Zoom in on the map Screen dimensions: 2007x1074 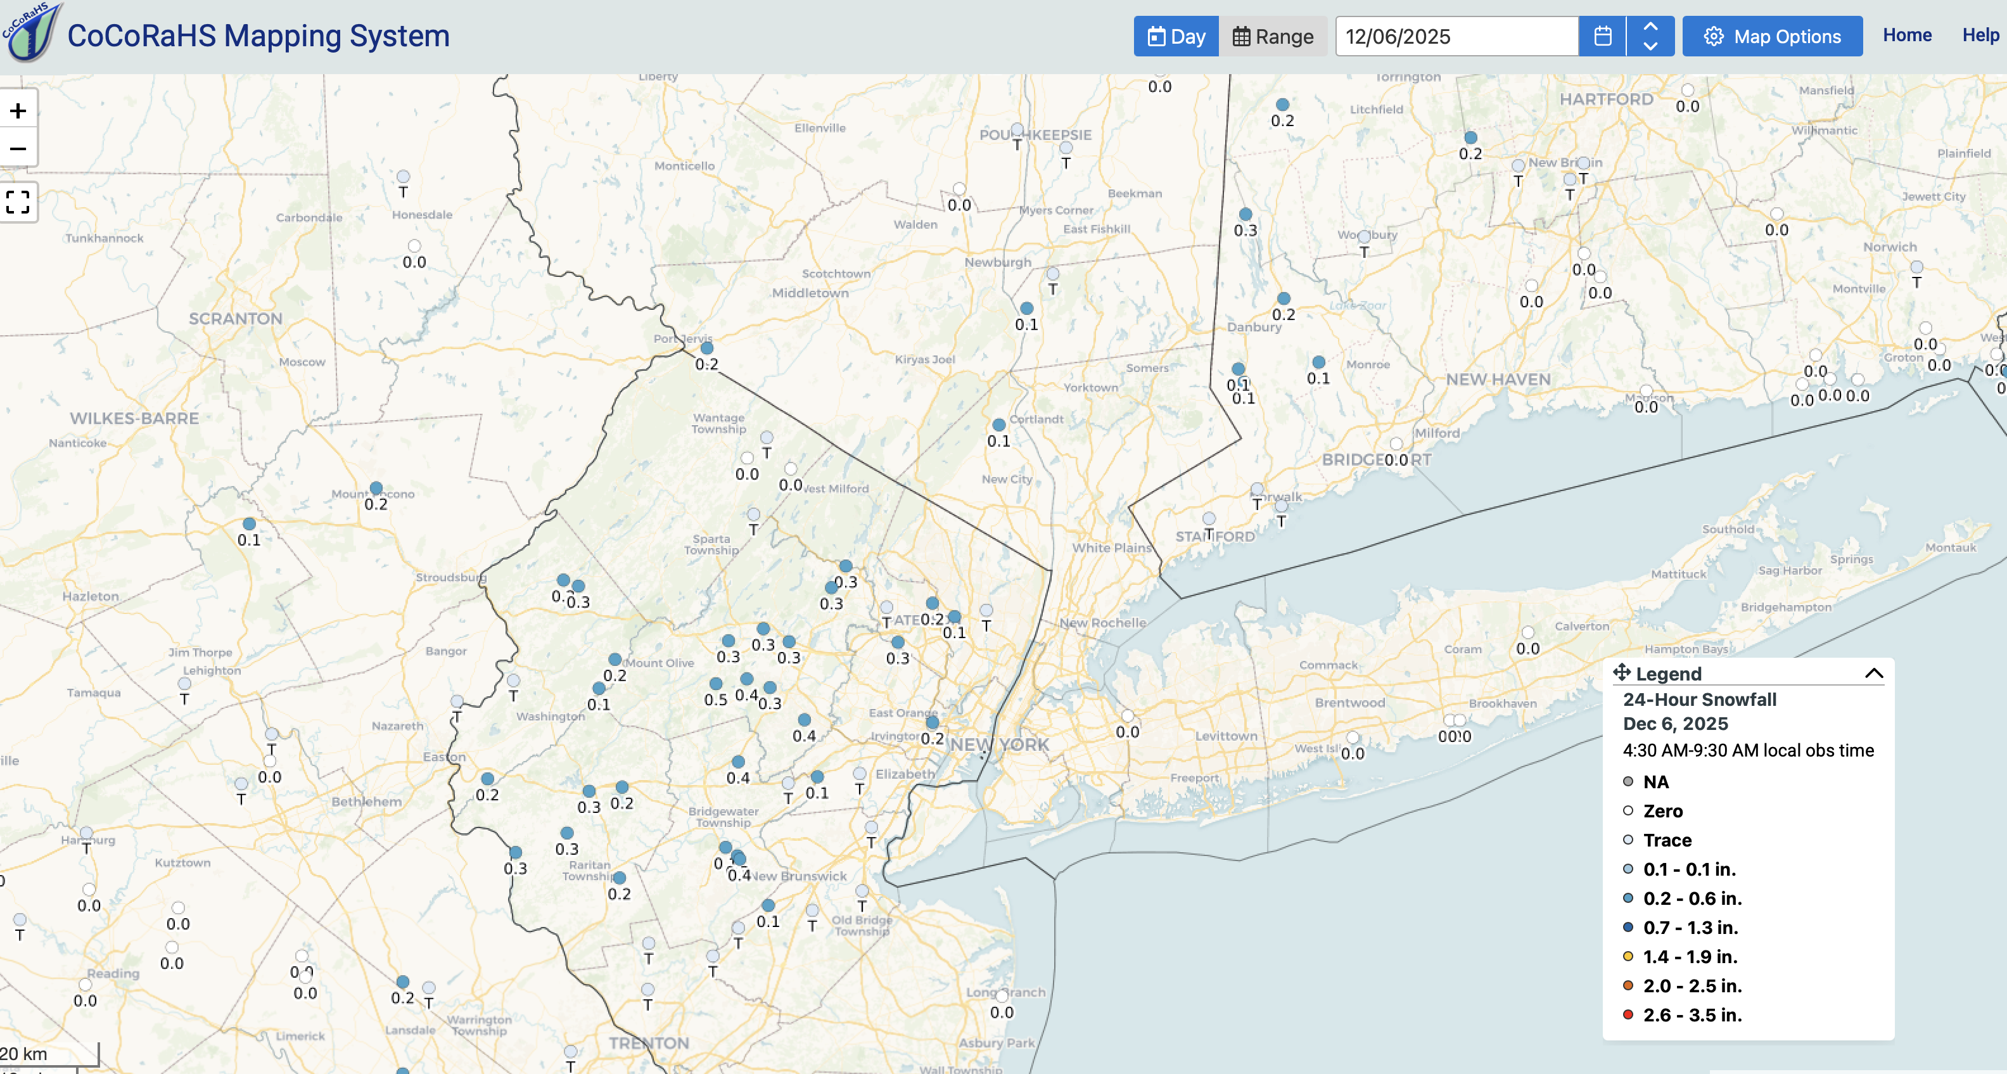[x=18, y=111]
